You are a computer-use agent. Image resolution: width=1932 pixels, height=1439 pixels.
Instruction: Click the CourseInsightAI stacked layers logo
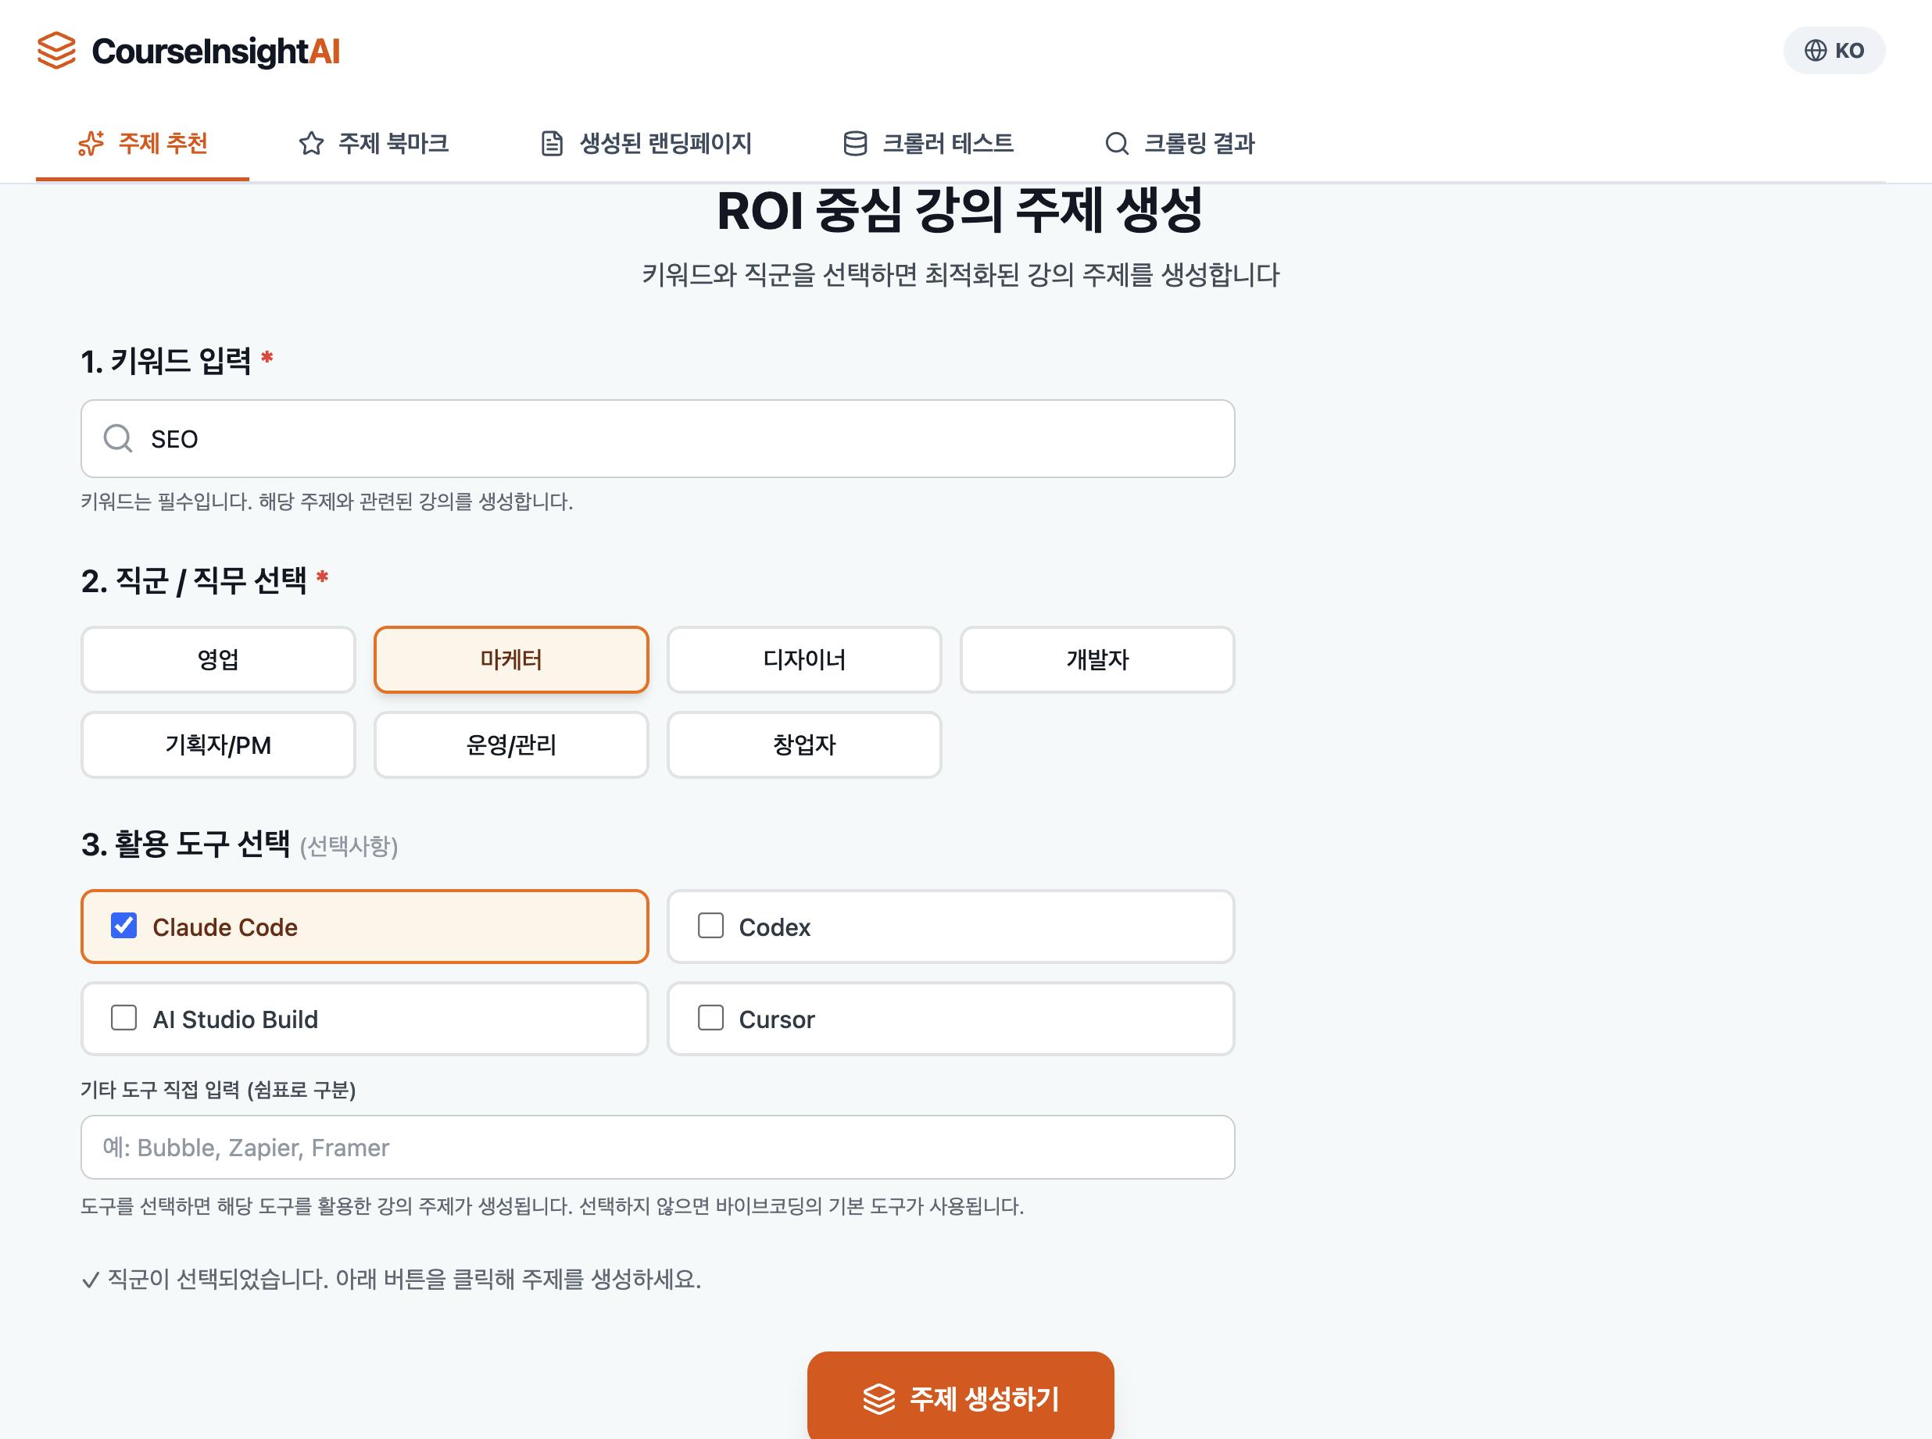[x=56, y=51]
